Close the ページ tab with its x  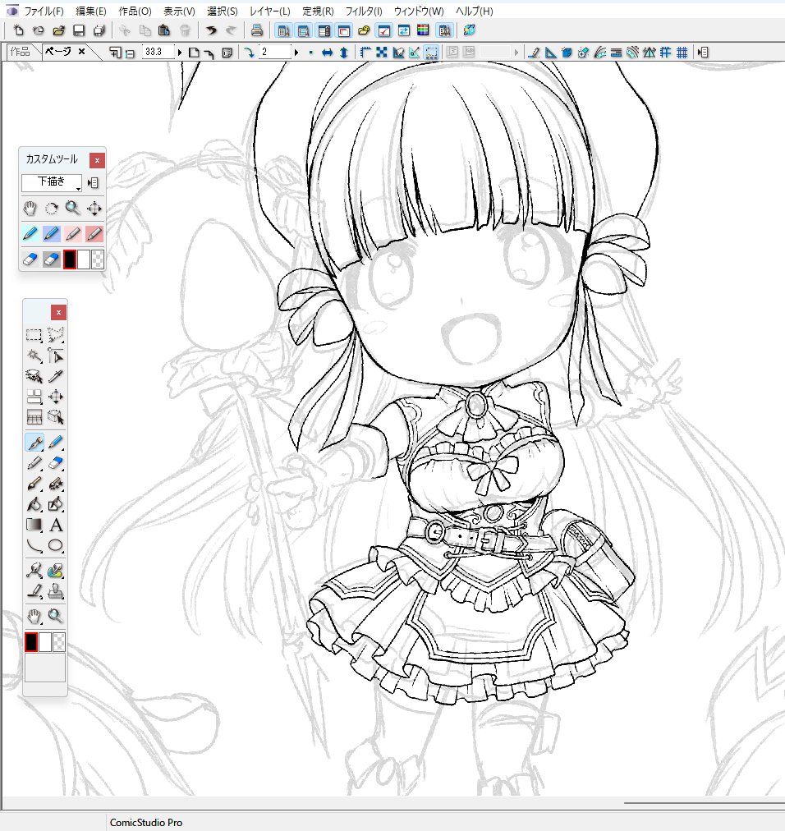point(81,52)
